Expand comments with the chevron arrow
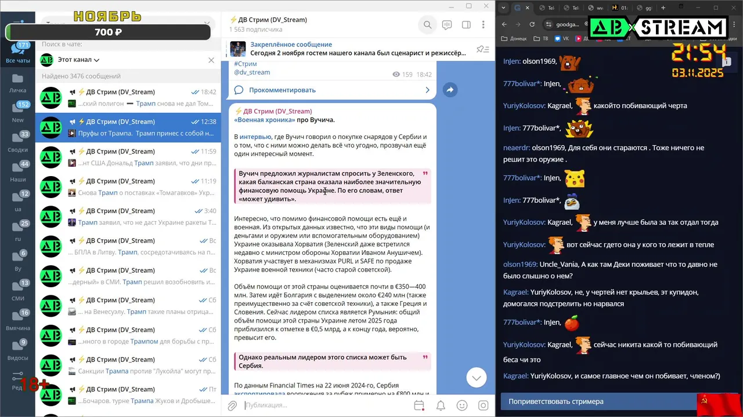743x417 pixels. tap(427, 90)
